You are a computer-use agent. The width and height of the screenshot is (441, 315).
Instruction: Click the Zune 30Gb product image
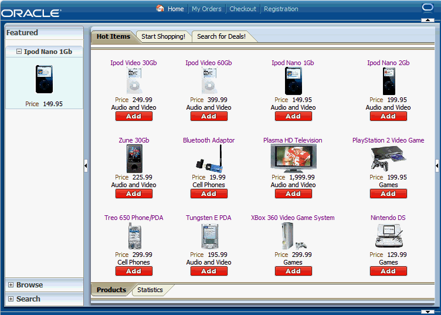(x=134, y=158)
